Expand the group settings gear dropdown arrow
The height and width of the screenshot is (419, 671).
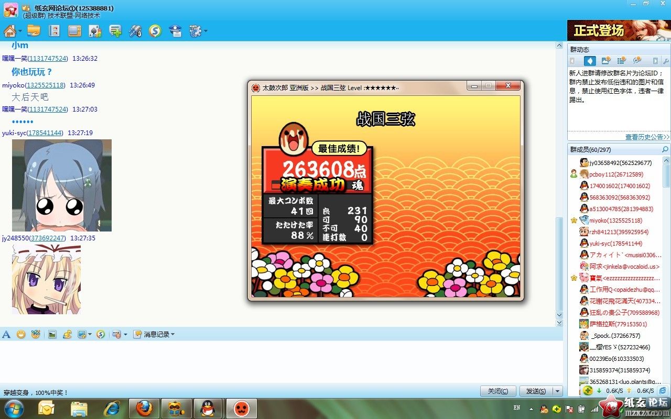(x=205, y=31)
